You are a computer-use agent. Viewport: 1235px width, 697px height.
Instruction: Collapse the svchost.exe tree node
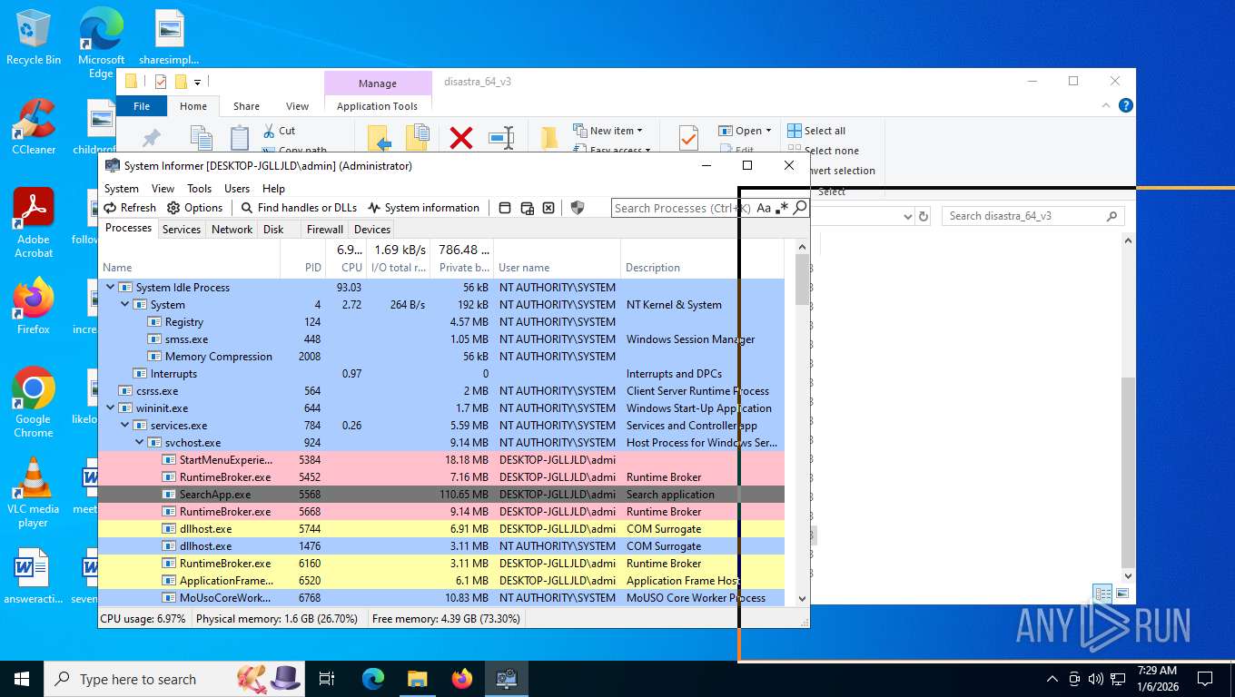click(x=140, y=443)
